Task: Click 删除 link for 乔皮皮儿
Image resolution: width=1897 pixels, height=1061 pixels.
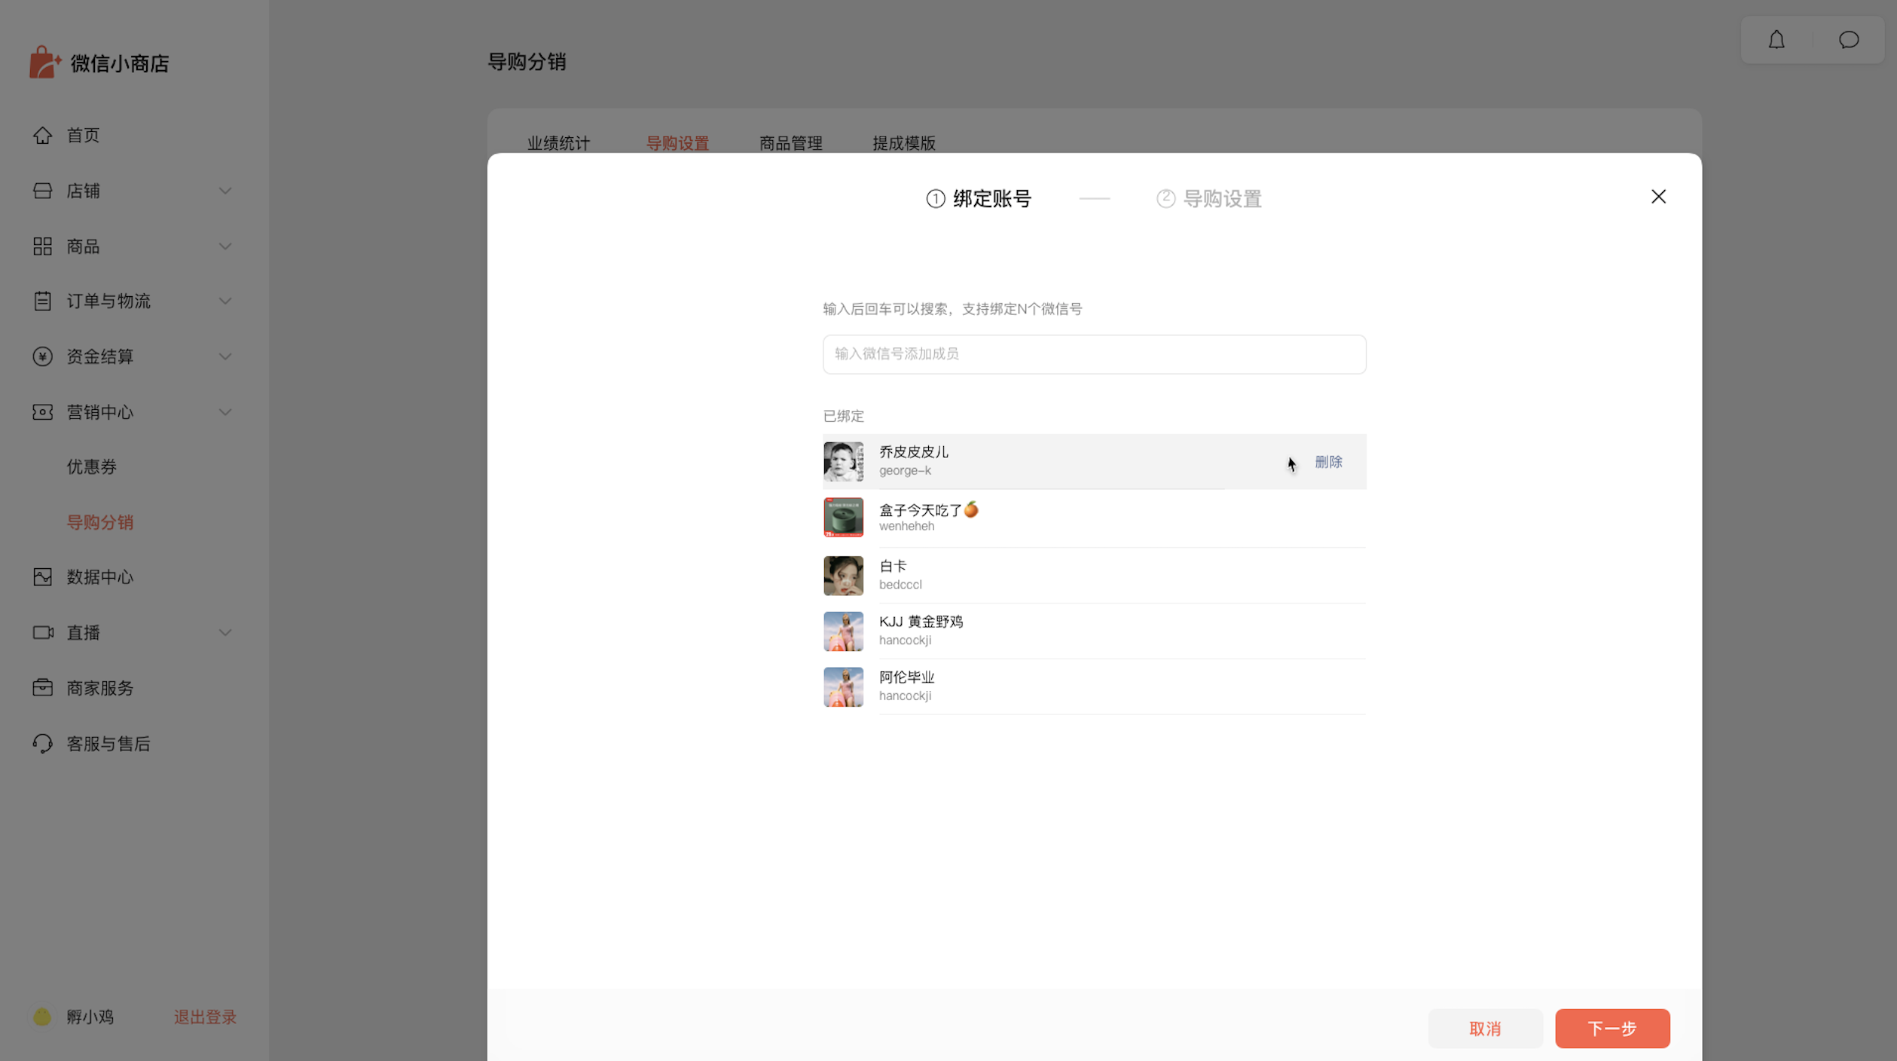Action: pyautogui.click(x=1328, y=461)
